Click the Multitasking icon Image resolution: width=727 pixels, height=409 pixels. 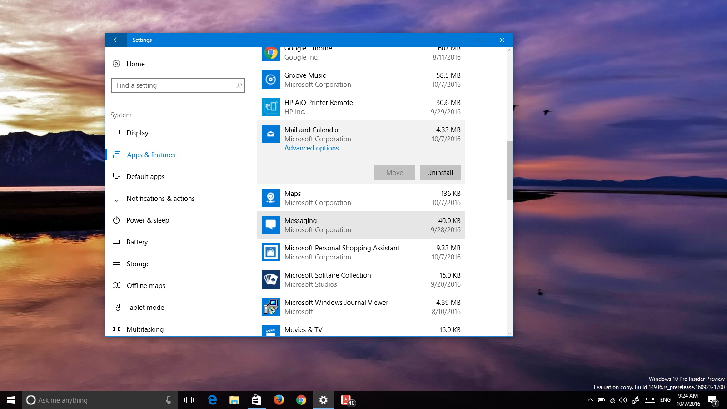(116, 329)
